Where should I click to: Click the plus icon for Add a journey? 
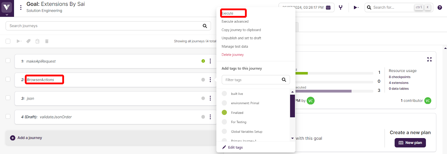(13, 138)
